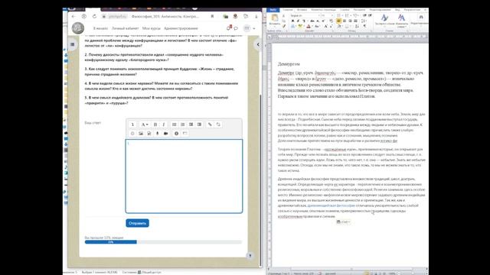
Task: Insert image in the answer editor
Action: coord(141,134)
